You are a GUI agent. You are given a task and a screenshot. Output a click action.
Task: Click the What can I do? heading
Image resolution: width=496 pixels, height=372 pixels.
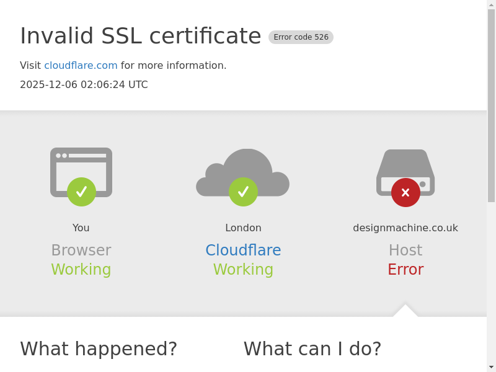point(312,349)
